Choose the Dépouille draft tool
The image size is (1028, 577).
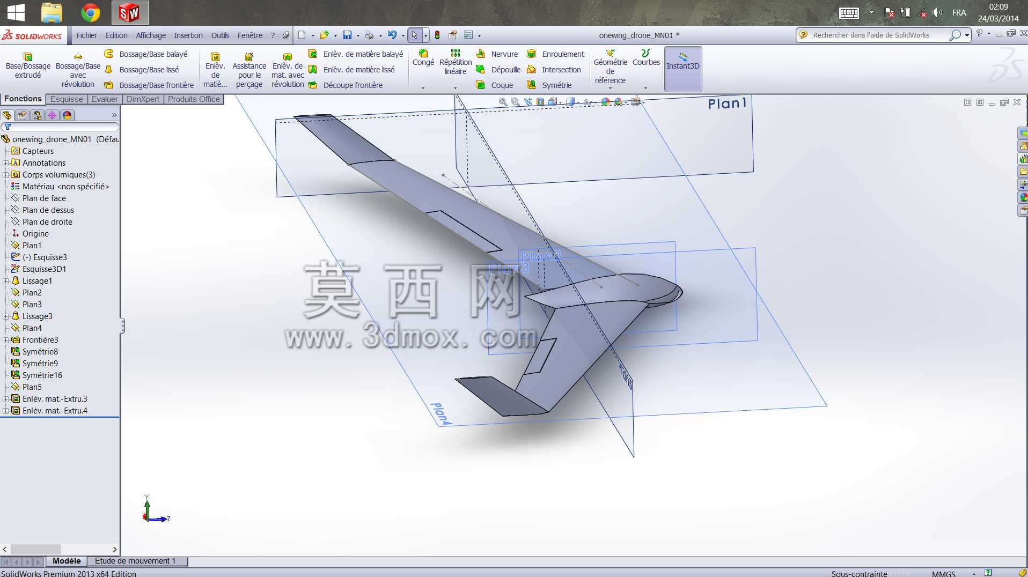(x=498, y=70)
